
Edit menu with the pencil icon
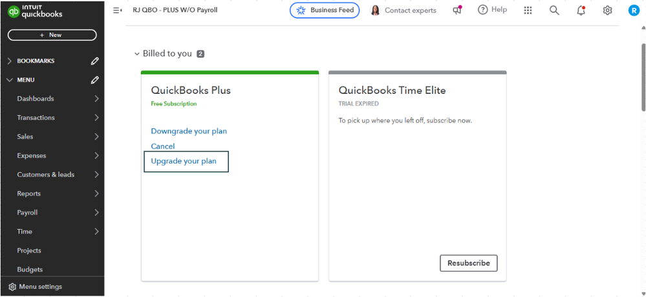[95, 80]
